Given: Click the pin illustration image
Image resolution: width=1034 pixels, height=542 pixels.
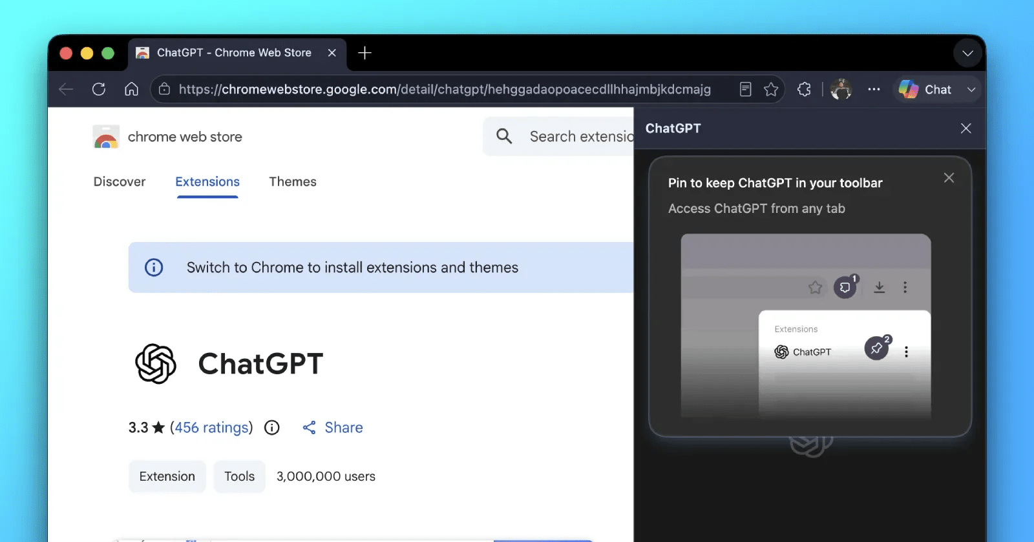Looking at the screenshot, I should pyautogui.click(x=806, y=326).
